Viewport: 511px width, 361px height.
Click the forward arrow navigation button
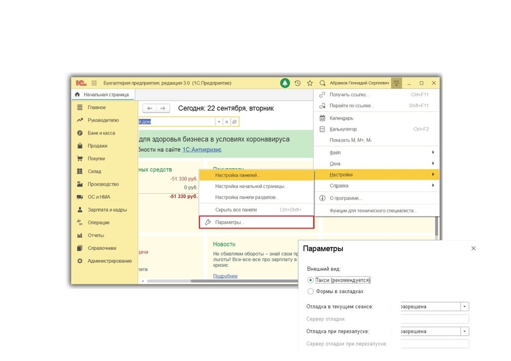pos(163,109)
